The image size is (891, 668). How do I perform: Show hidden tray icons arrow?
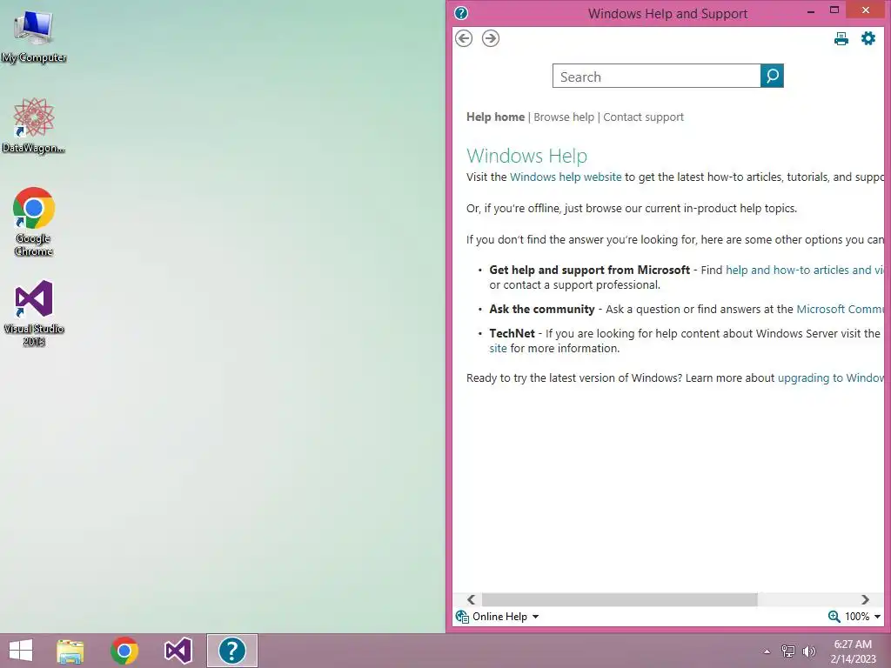pyautogui.click(x=767, y=651)
